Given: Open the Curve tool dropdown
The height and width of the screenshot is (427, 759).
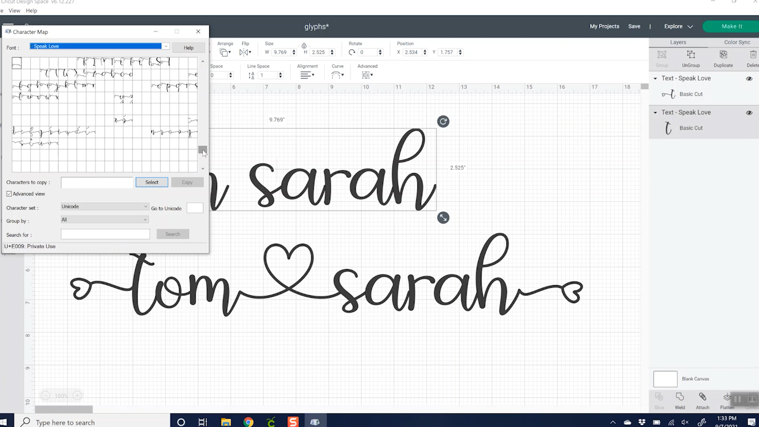Looking at the screenshot, I should (x=337, y=75).
